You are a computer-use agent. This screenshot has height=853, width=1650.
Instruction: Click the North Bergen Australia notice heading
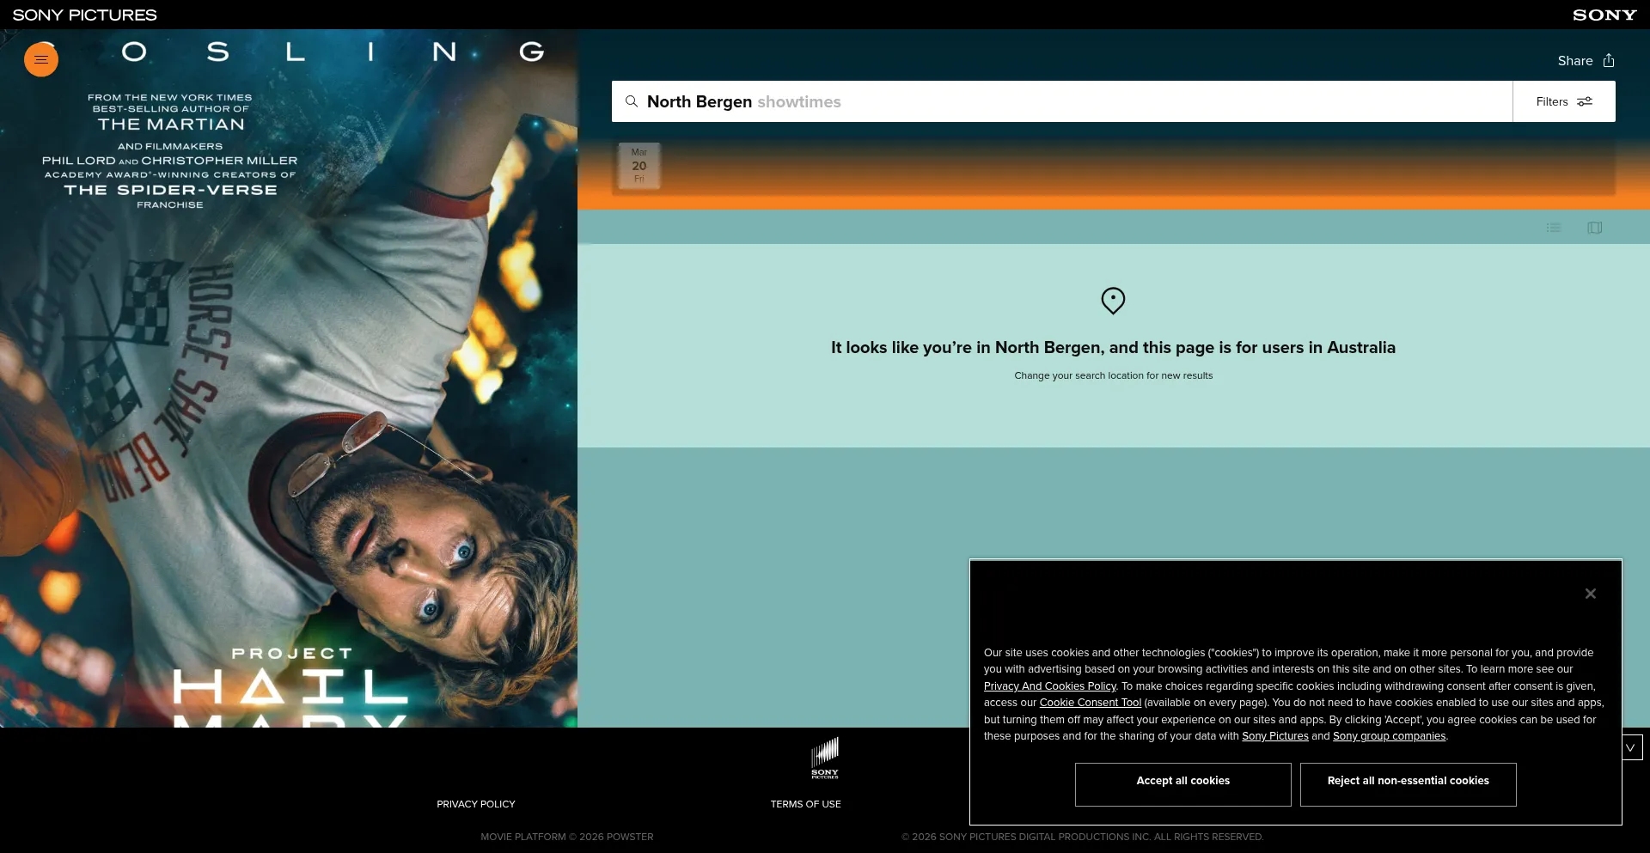[1114, 348]
